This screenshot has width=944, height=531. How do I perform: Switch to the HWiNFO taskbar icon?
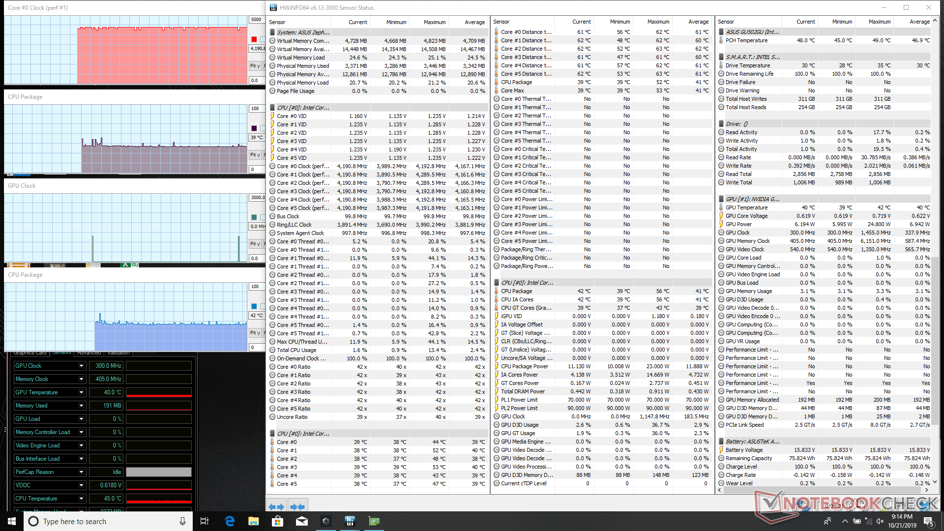click(350, 521)
